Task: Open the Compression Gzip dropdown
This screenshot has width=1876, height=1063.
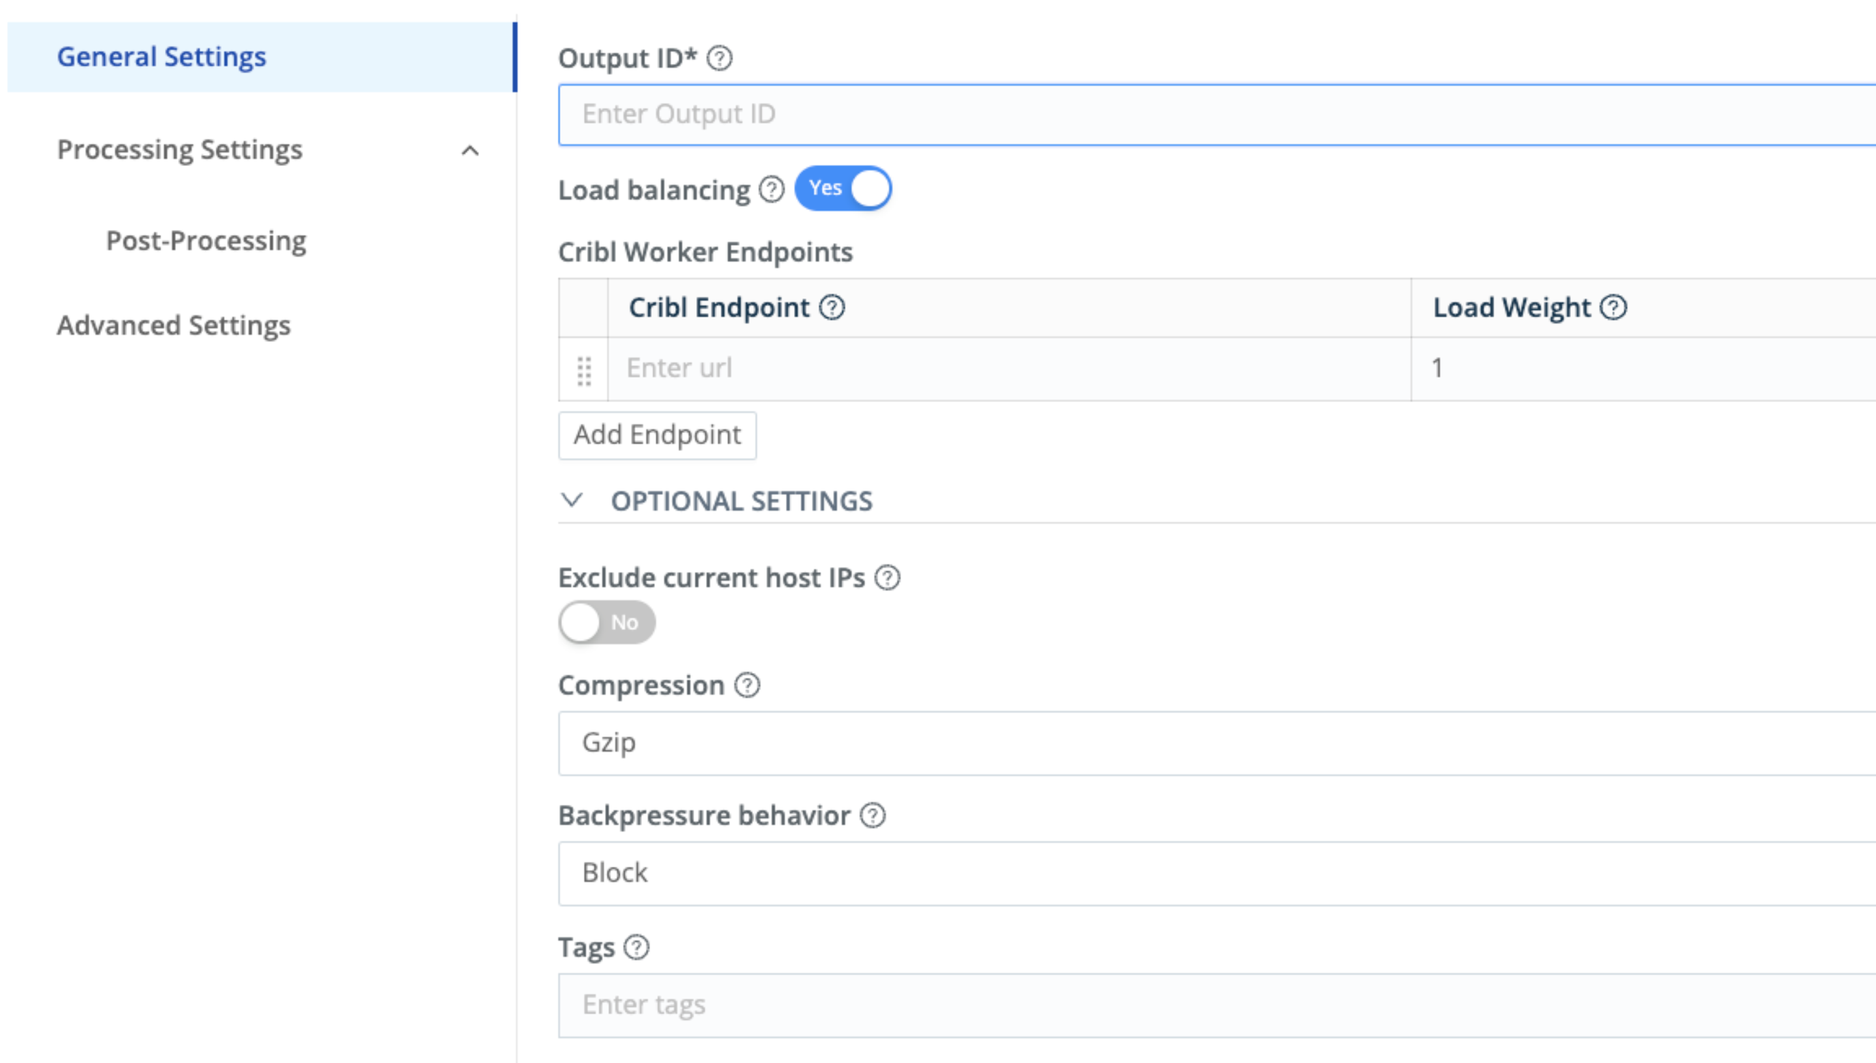Action: coord(1212,743)
